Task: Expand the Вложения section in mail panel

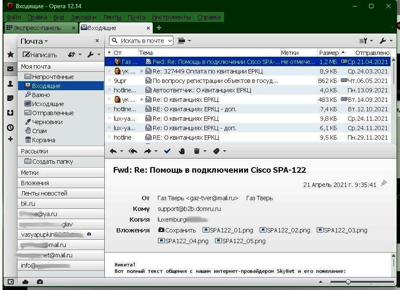Action: point(61,183)
